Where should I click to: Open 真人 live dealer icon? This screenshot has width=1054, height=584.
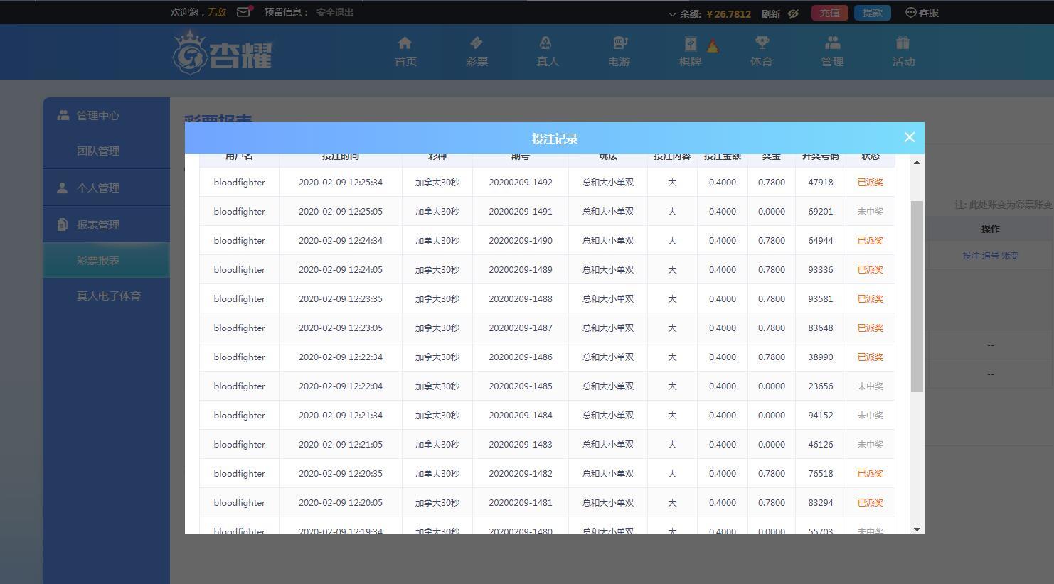coord(545,43)
